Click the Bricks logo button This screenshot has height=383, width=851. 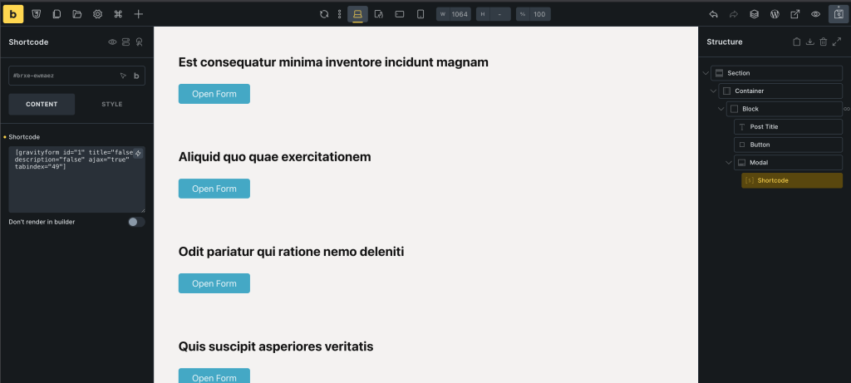pos(12,14)
